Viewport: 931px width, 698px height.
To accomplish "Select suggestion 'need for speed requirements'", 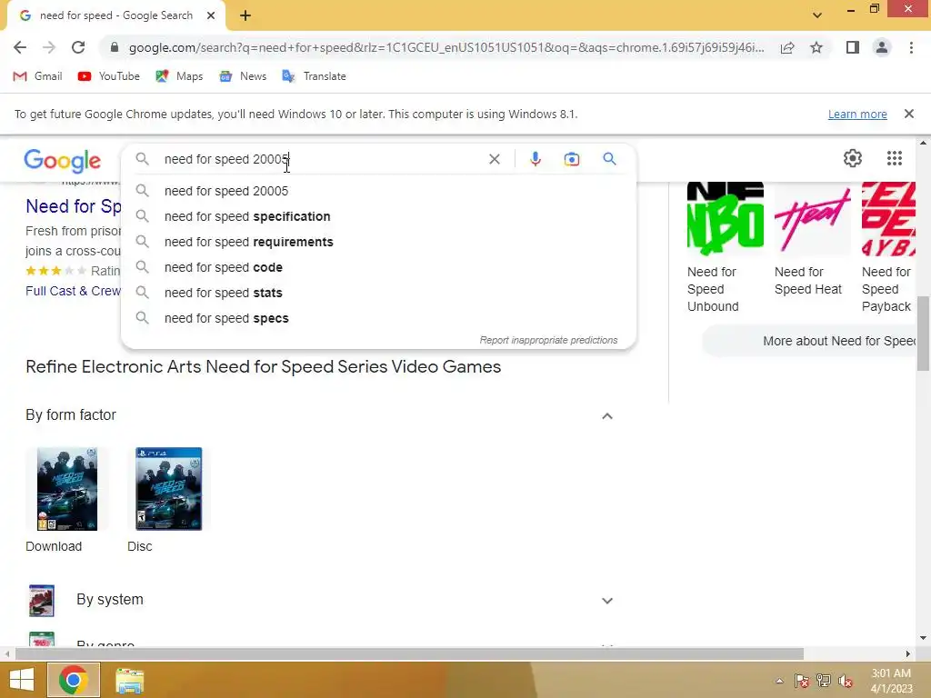I will pos(378,242).
